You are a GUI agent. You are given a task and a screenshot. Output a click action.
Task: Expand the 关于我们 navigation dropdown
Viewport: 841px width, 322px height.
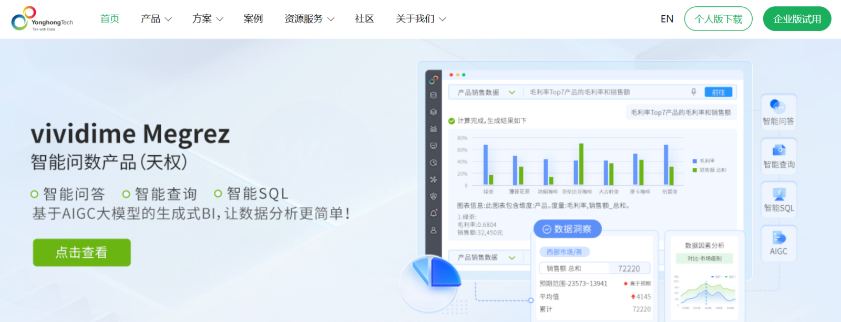(x=420, y=19)
